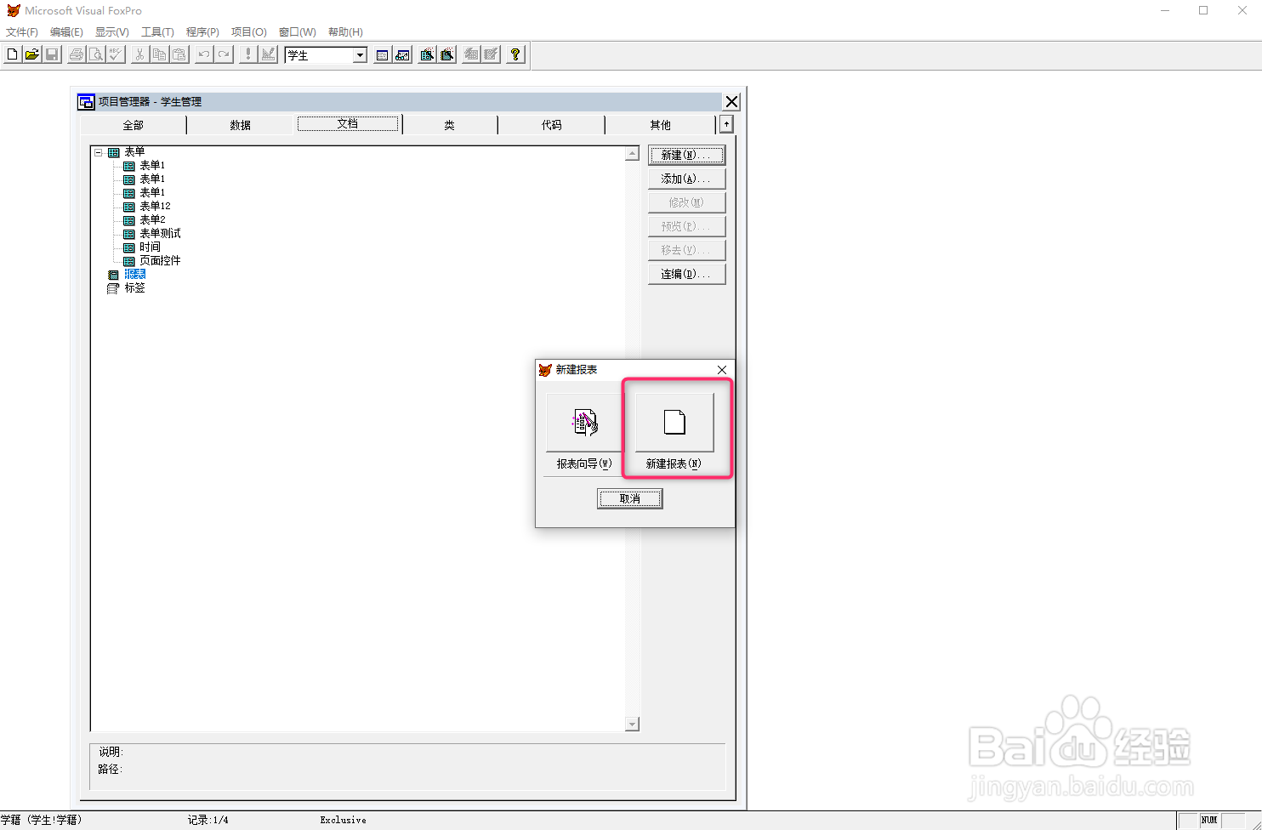Click the 新建(N)... button in Project Manager
The image size is (1262, 830).
[686, 155]
